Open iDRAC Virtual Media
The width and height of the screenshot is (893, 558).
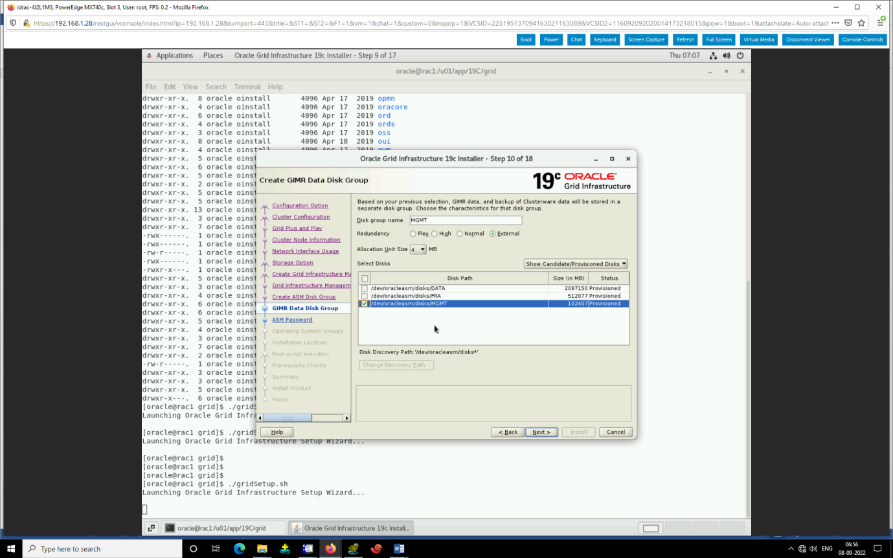[759, 39]
